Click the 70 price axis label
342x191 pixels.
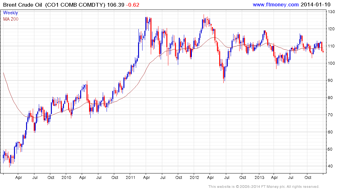click(330, 115)
